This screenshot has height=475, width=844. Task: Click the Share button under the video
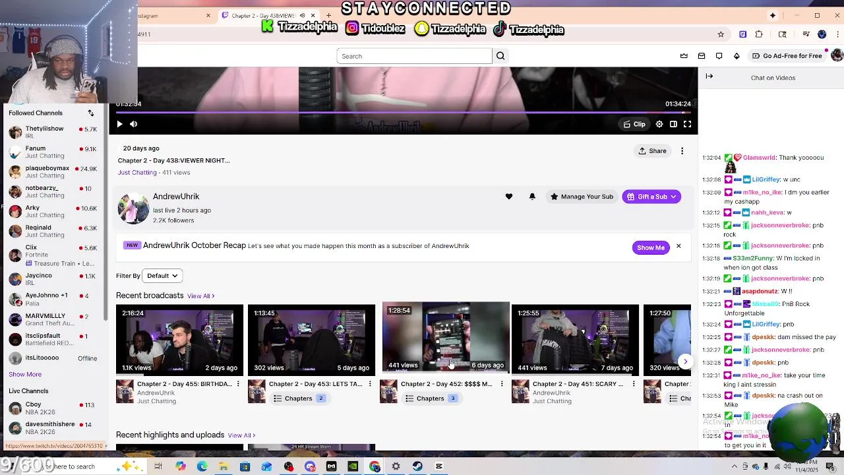pos(653,151)
